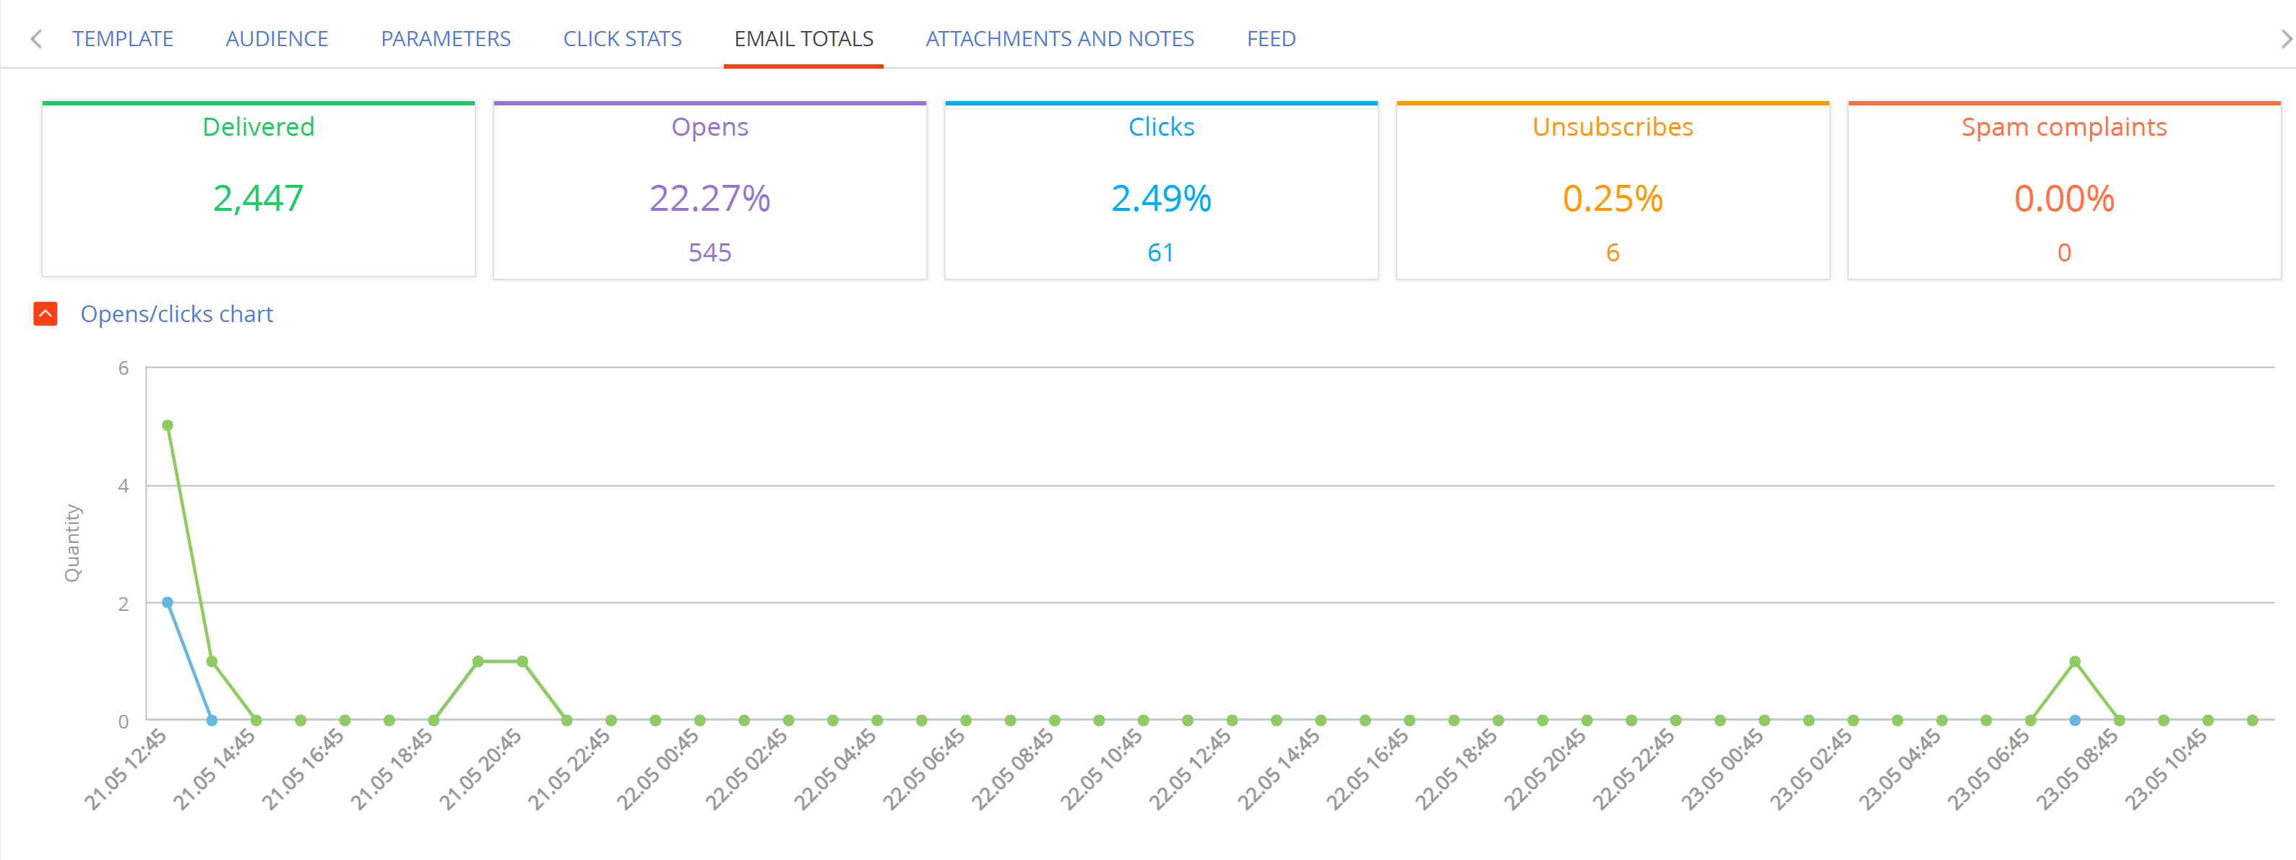Click the blue point near 23.05 08:45

(x=2075, y=720)
